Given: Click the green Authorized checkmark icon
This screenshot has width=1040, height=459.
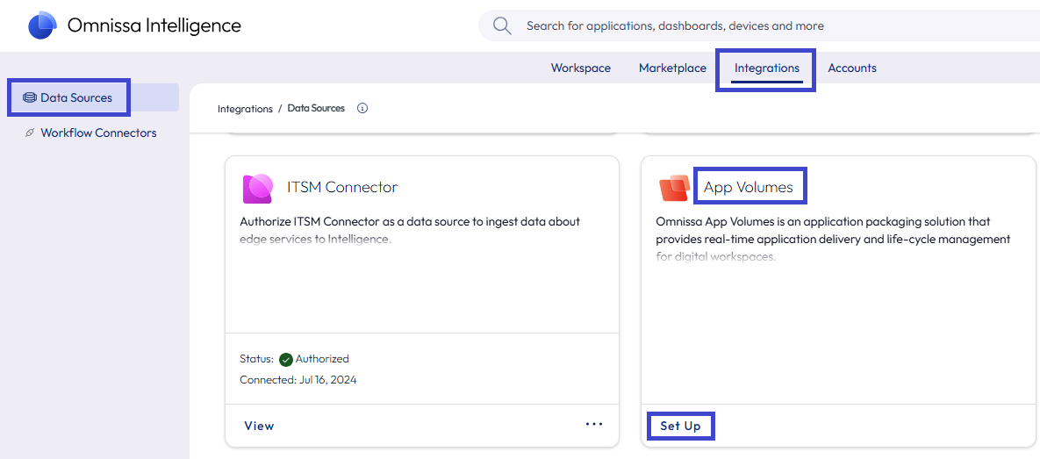Looking at the screenshot, I should [286, 360].
